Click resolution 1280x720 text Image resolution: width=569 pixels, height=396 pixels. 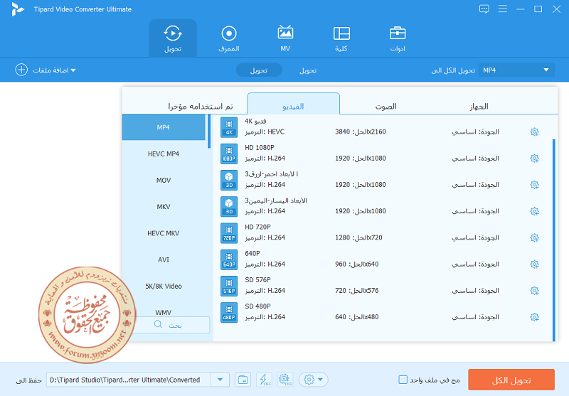point(358,238)
